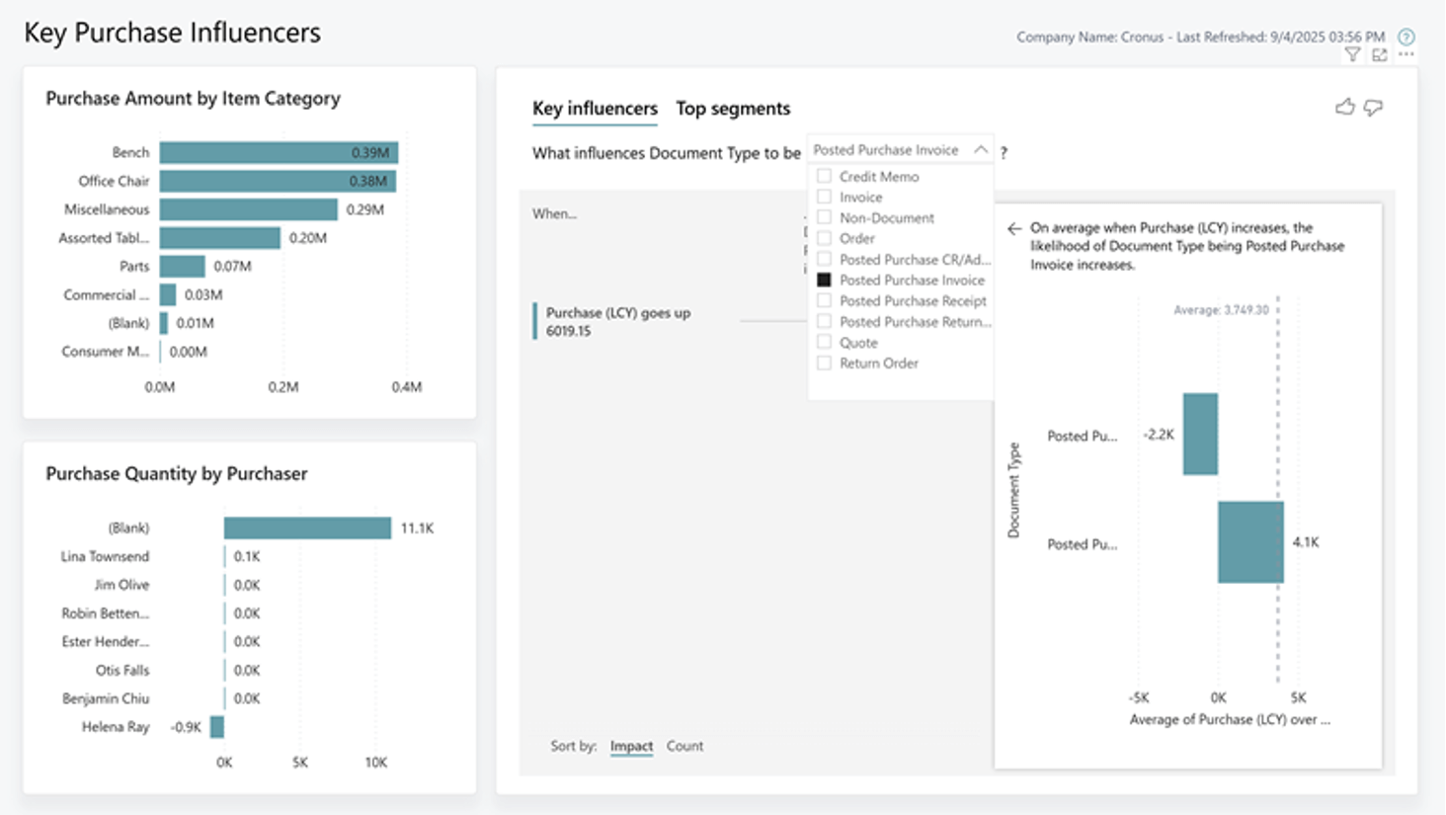The height and width of the screenshot is (815, 1446).
Task: Tick the Quote checkbox option
Action: [824, 342]
